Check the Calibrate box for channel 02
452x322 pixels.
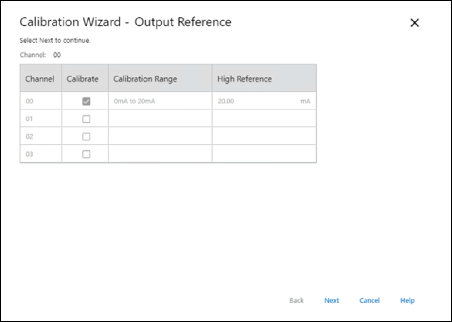86,136
